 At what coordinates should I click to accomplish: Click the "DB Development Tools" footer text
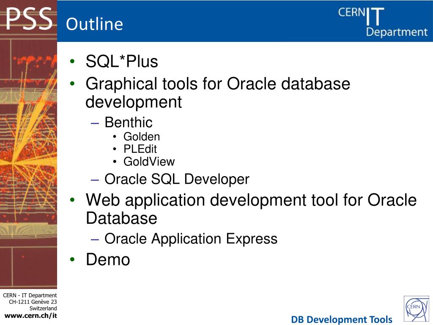click(342, 319)
